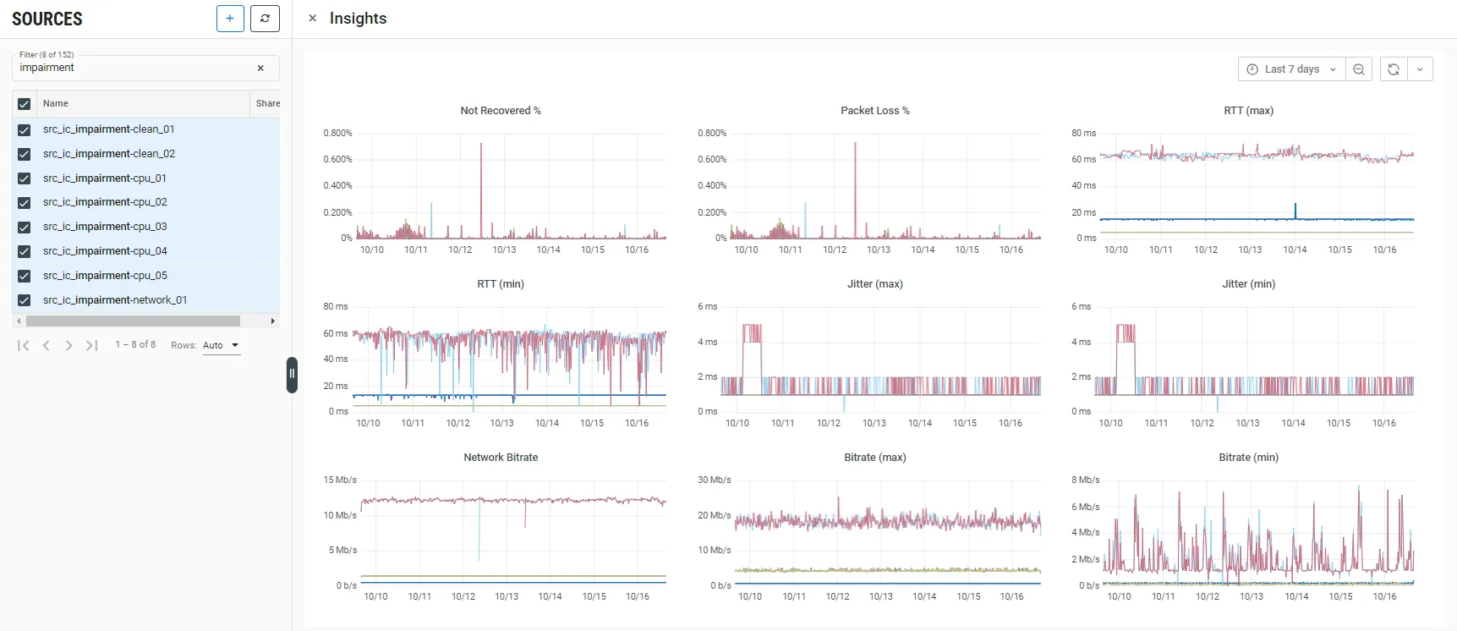Viewport: 1457px width, 631px height.
Task: Click the Name column header
Action: (143, 103)
